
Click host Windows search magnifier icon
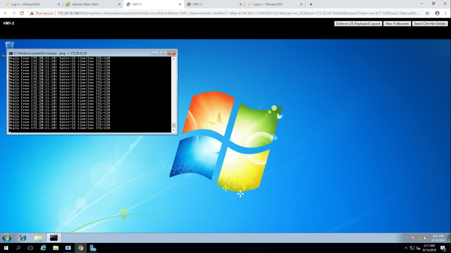(18, 248)
